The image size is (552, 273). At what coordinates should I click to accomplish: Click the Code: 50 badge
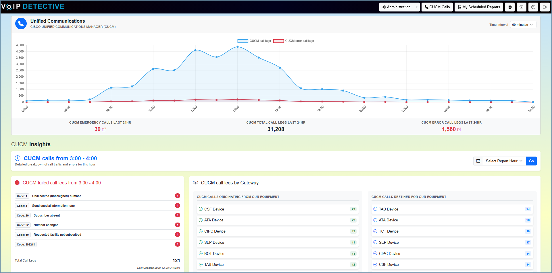coord(23,235)
